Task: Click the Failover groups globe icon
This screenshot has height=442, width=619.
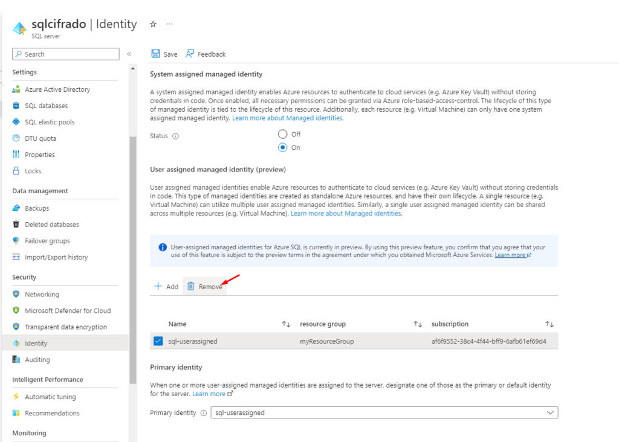Action: point(16,240)
